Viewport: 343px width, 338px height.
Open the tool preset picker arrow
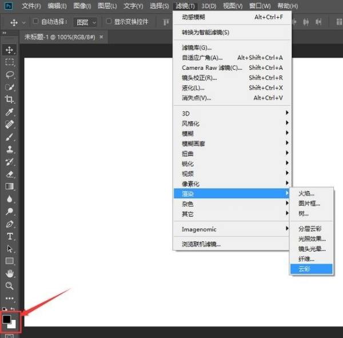[24, 22]
